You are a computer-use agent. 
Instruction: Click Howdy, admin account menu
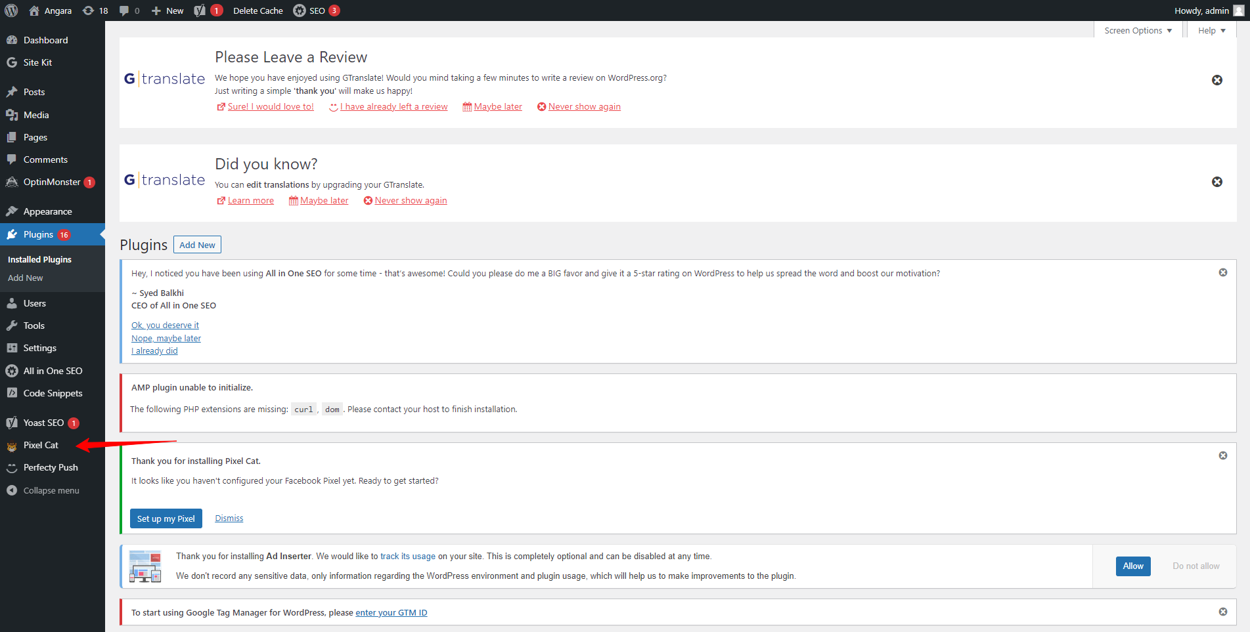(x=1209, y=11)
